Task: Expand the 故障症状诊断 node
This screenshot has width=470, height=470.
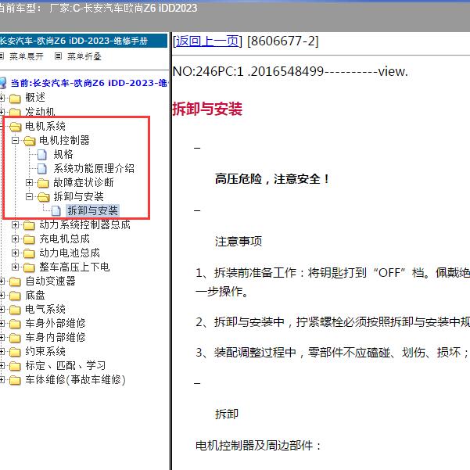Action: (x=30, y=182)
